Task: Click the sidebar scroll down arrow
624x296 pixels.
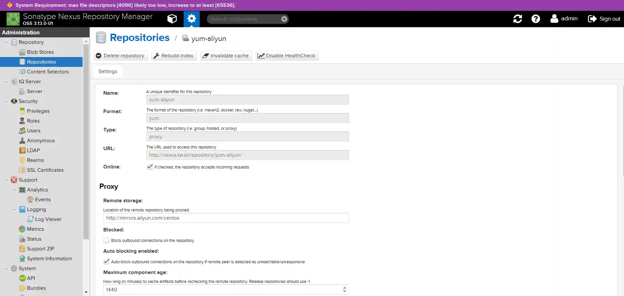Action: click(86, 292)
